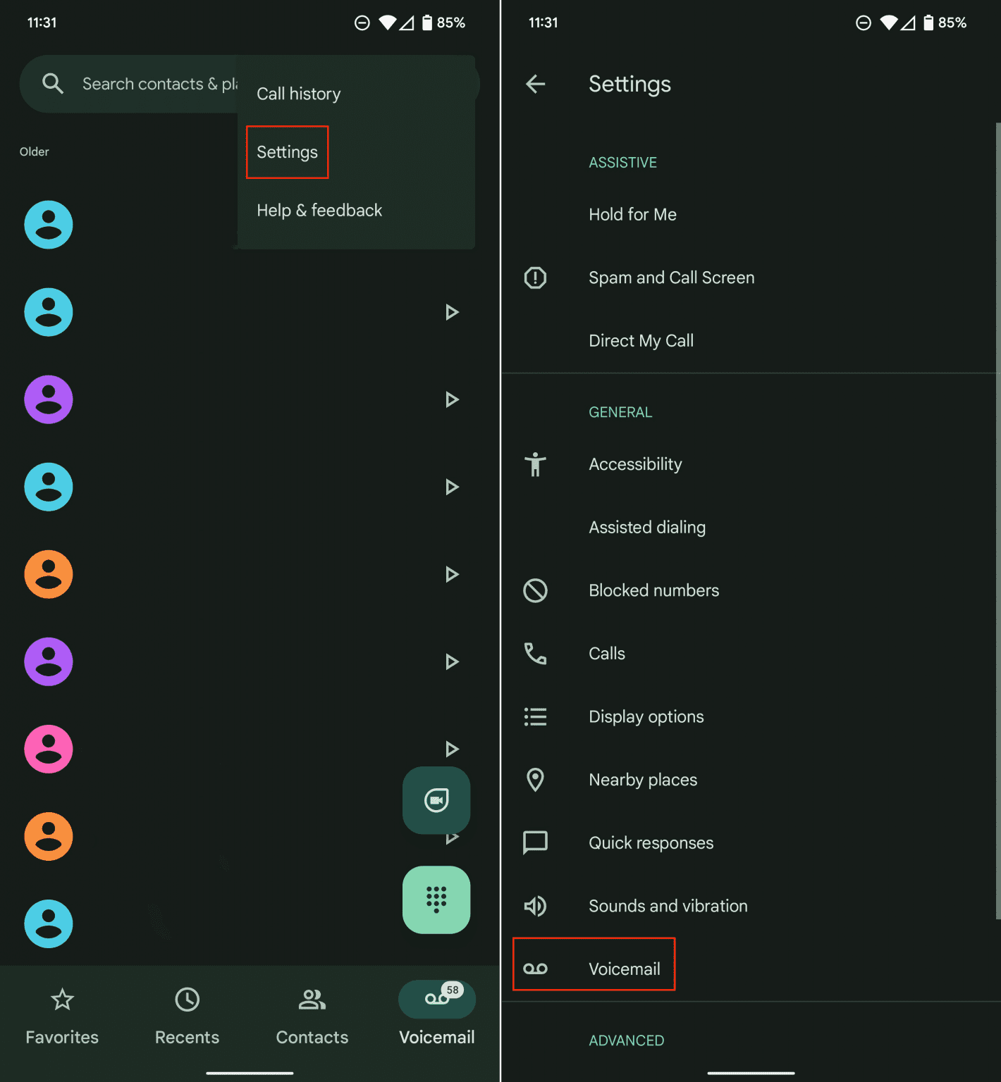Tap the back arrow on Settings

536,84
